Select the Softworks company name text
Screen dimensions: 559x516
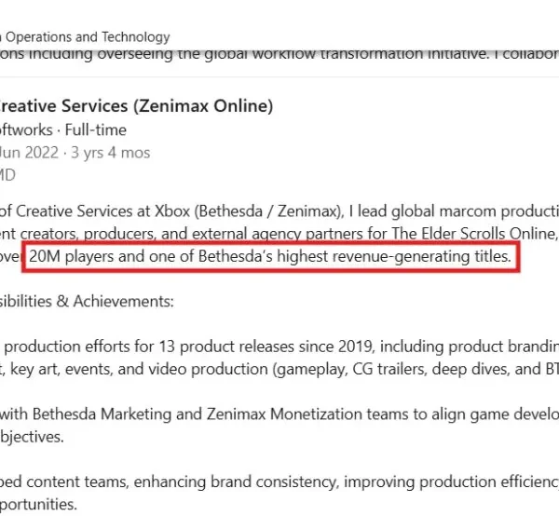(x=26, y=129)
